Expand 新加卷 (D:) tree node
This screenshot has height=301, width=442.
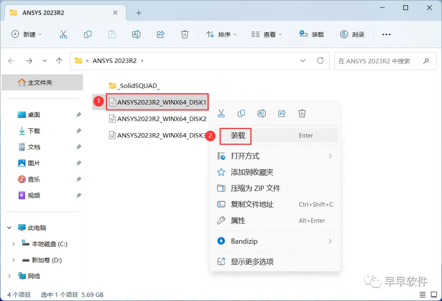click(13, 260)
